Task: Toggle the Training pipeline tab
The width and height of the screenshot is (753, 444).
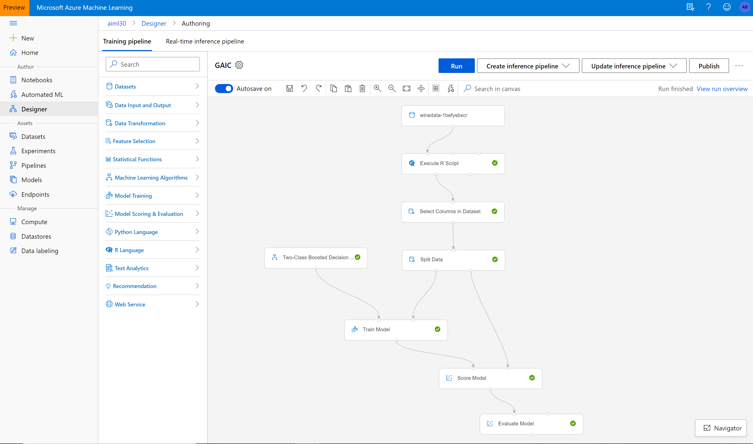Action: click(x=127, y=41)
